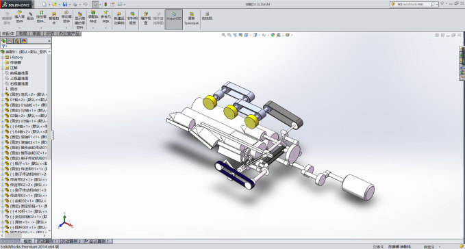Expand the 注解 (Annotations) tree node
Image resolution: width=465 pixels, height=249 pixels.
click(3, 68)
